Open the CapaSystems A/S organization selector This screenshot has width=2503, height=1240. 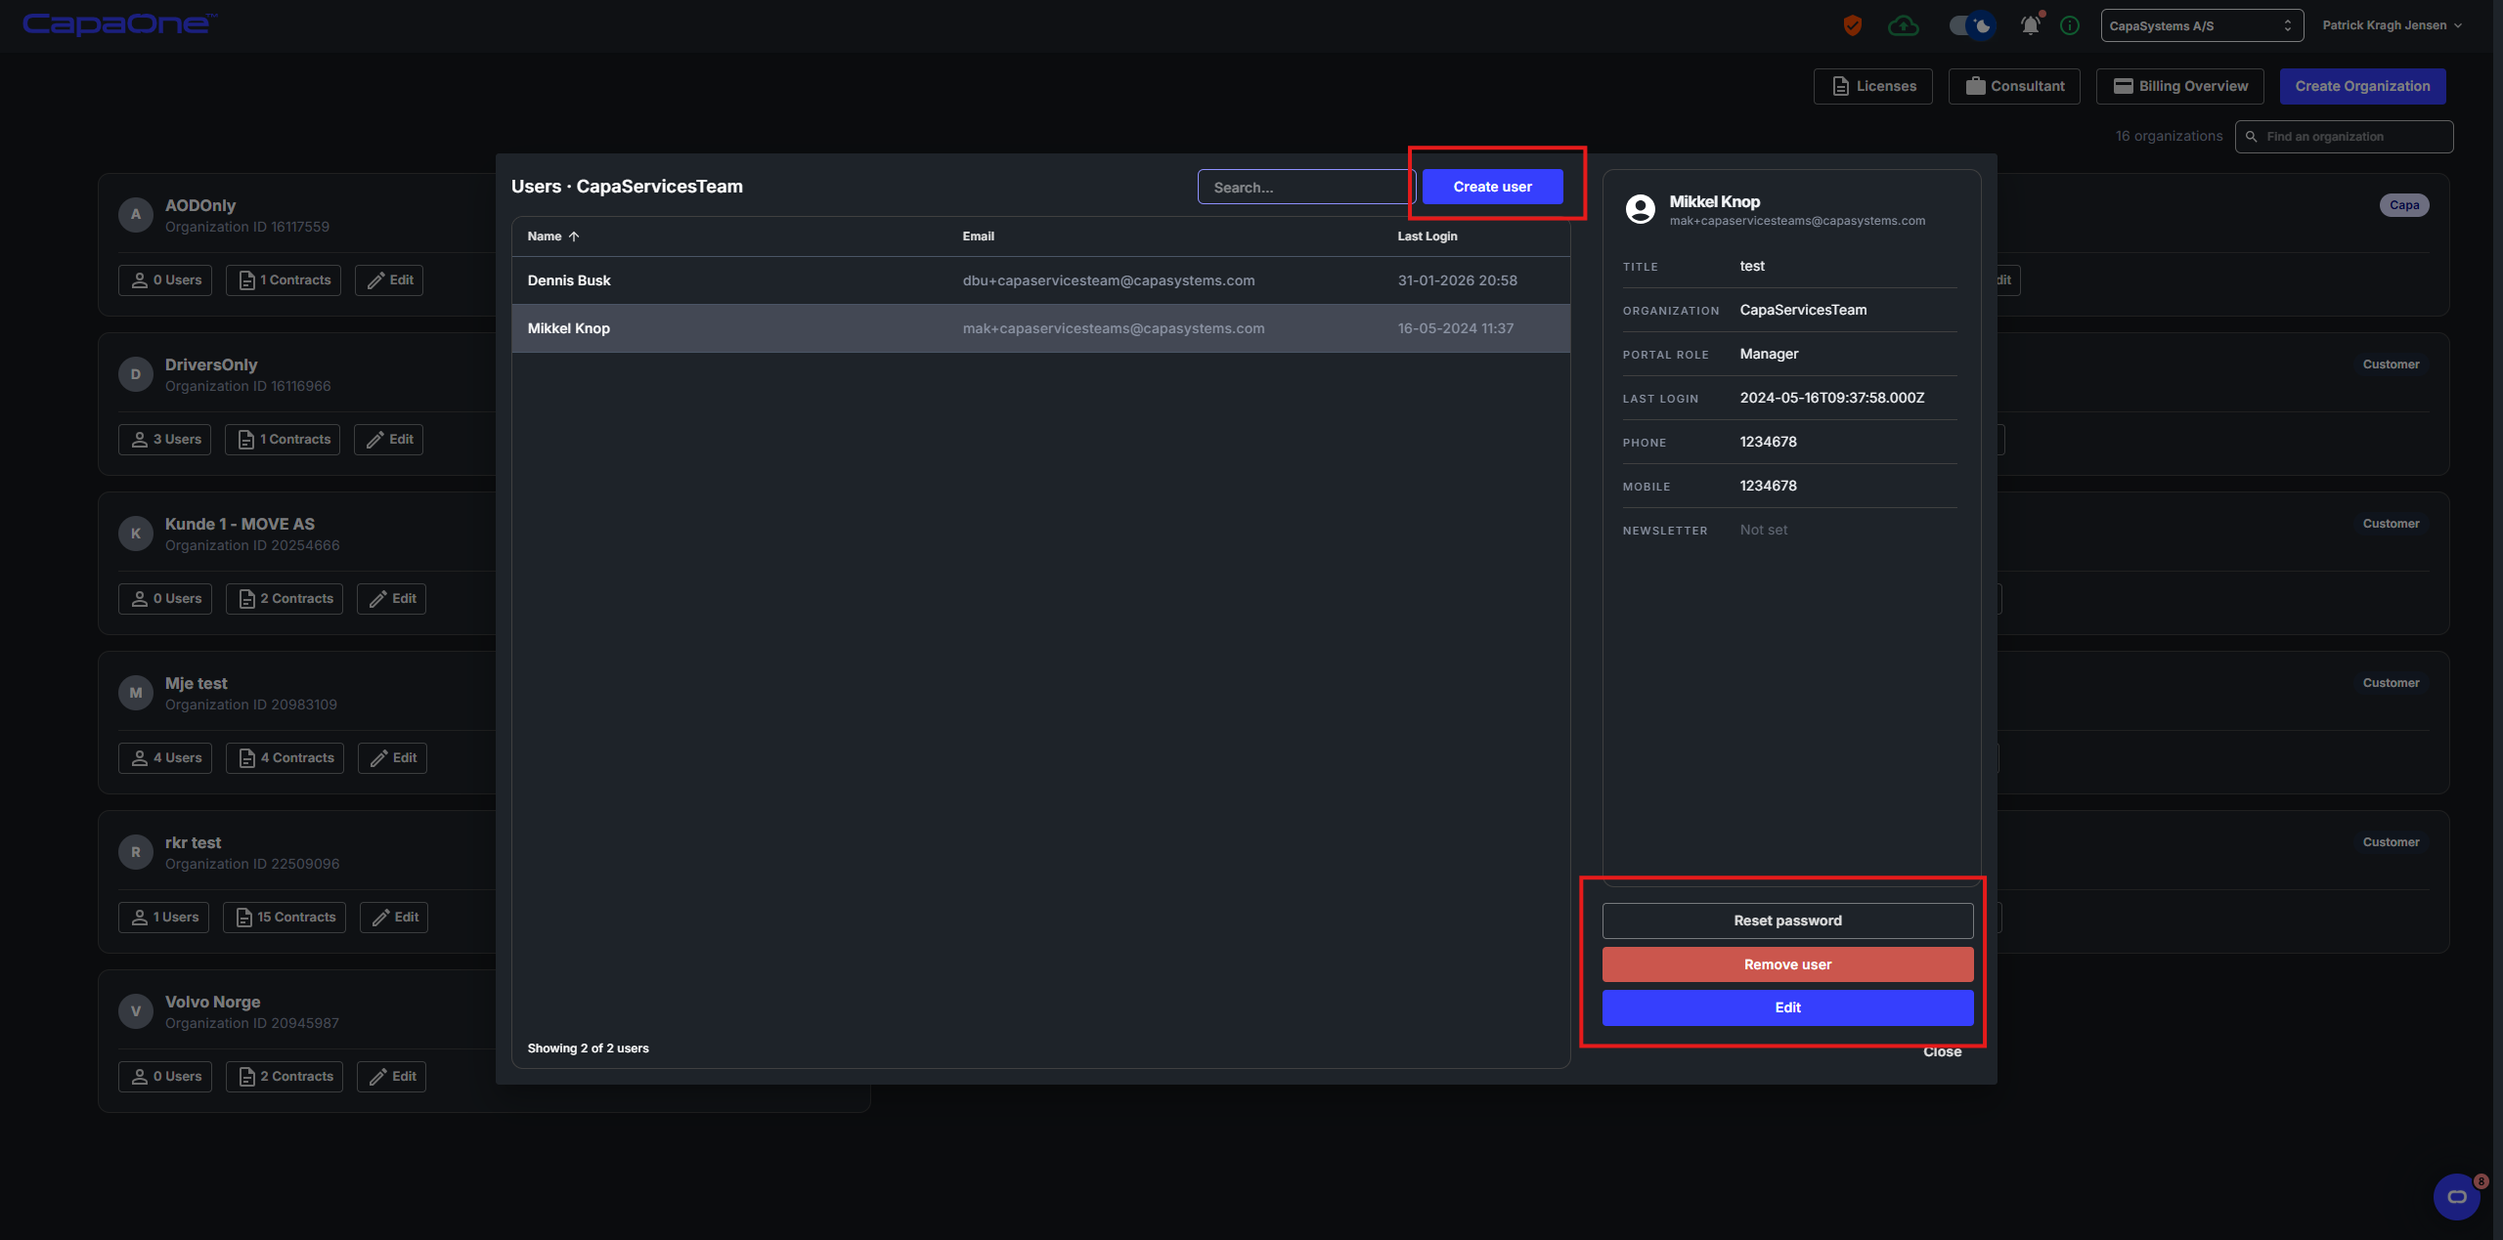pos(2202,25)
